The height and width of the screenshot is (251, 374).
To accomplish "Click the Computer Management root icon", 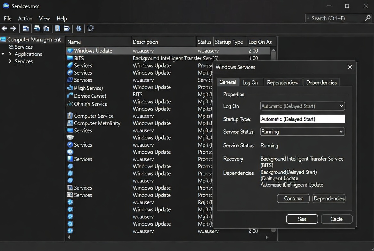I will pyautogui.click(x=3, y=39).
